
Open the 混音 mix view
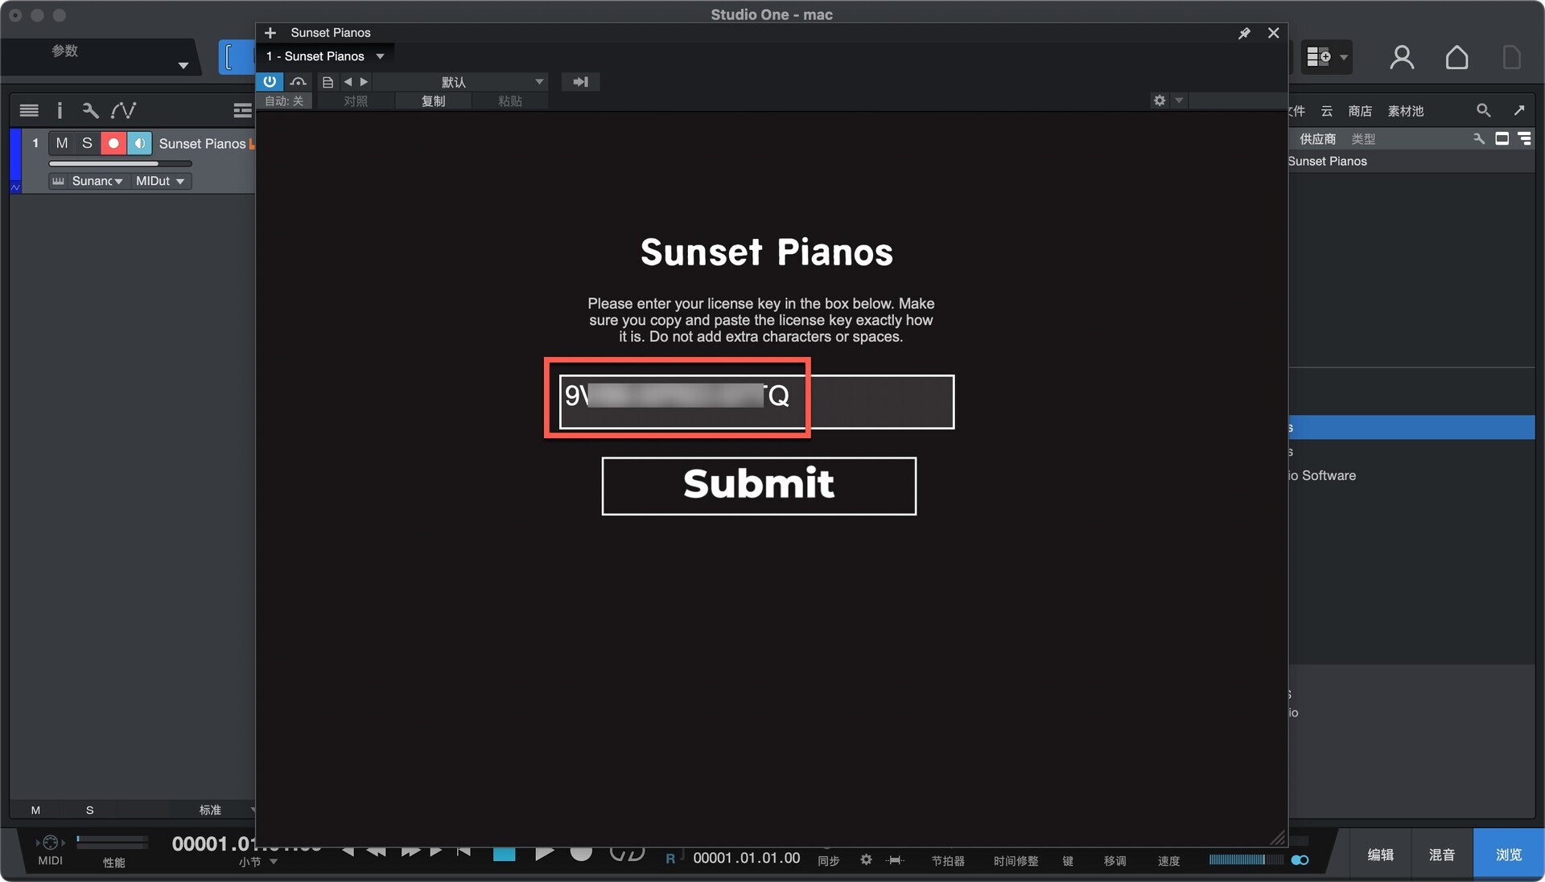(x=1441, y=855)
